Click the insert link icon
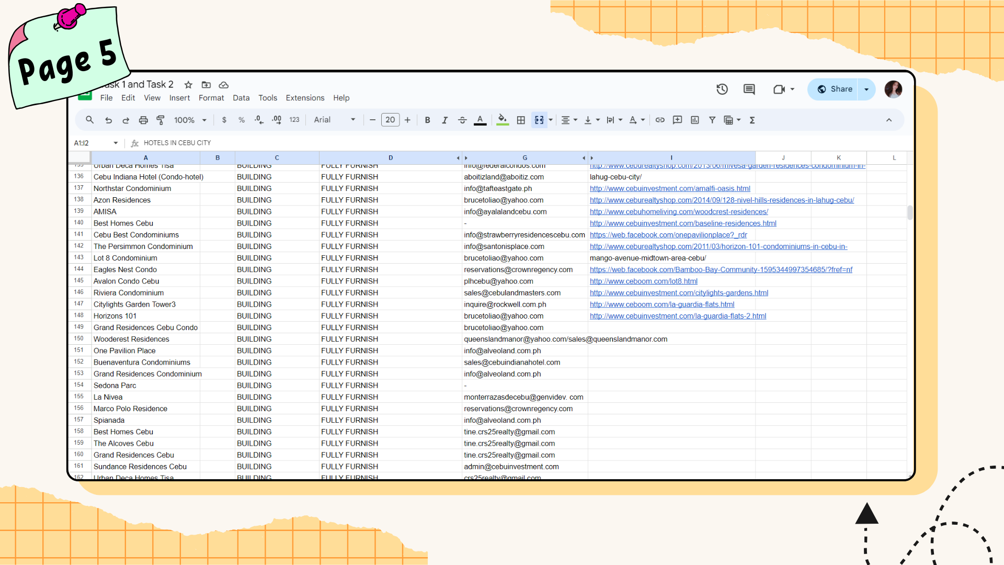The width and height of the screenshot is (1004, 565). (660, 120)
